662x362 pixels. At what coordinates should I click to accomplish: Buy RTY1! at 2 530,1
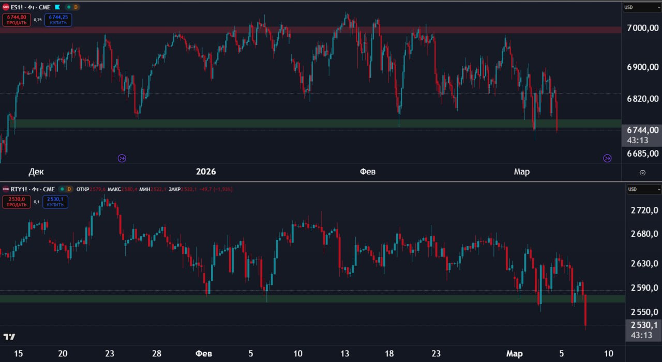(x=55, y=202)
